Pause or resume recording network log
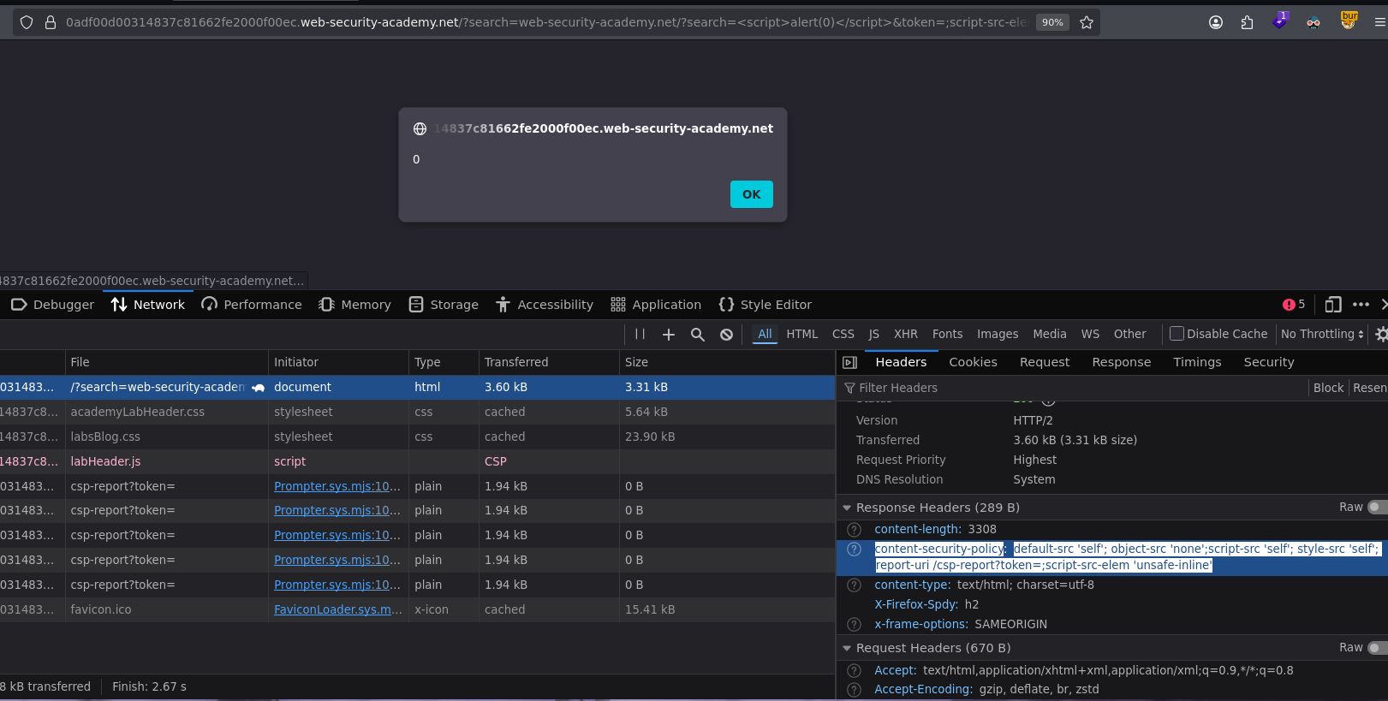The height and width of the screenshot is (701, 1388). tap(640, 335)
